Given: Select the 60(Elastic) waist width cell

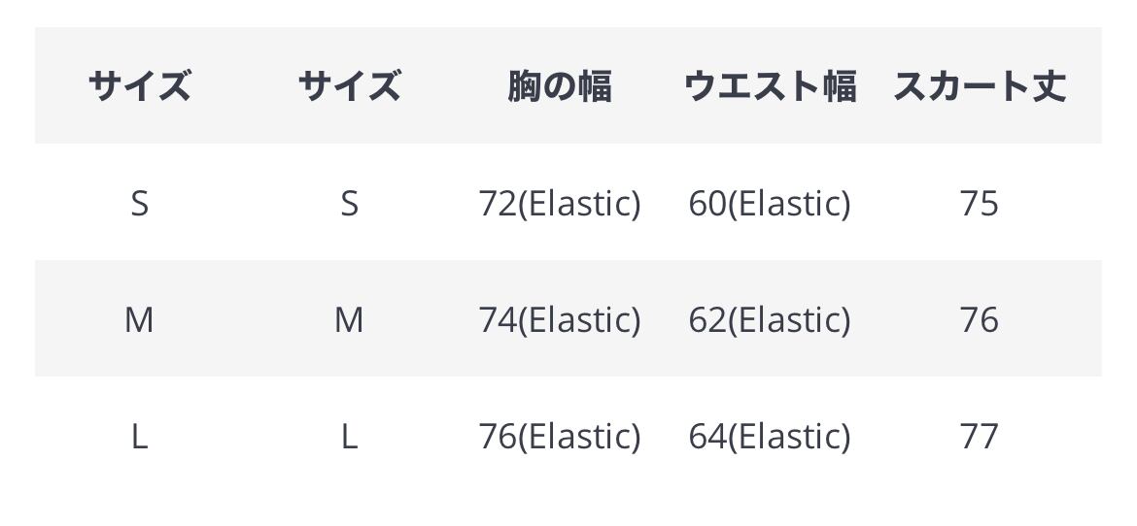Looking at the screenshot, I should click(770, 204).
